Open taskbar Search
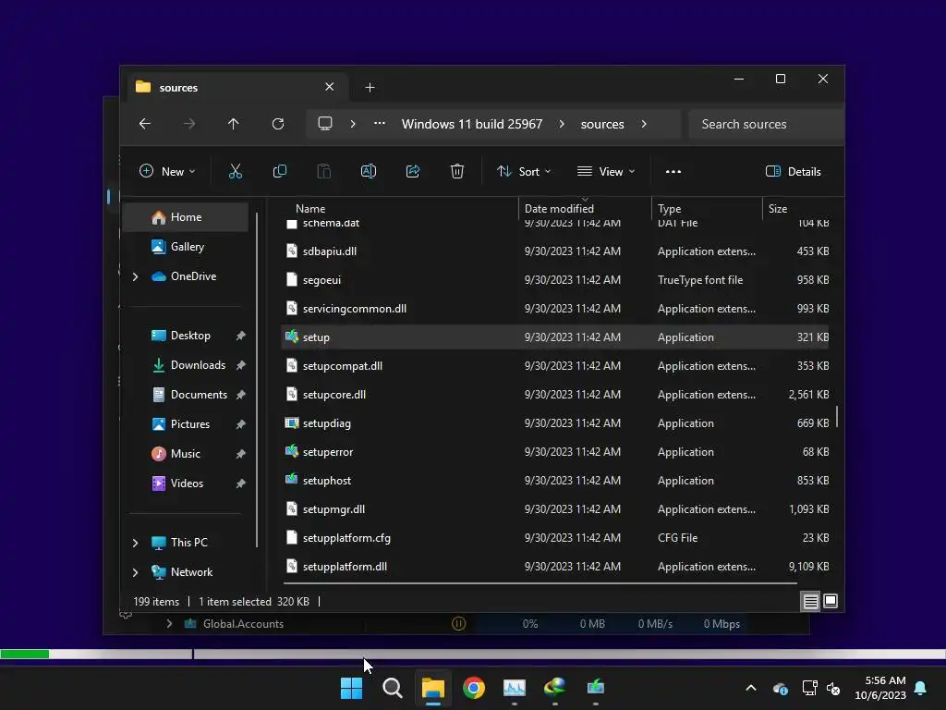This screenshot has height=710, width=946. tap(393, 688)
